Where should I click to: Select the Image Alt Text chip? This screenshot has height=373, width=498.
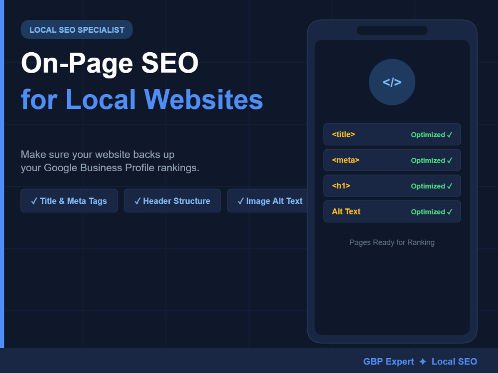pos(267,201)
